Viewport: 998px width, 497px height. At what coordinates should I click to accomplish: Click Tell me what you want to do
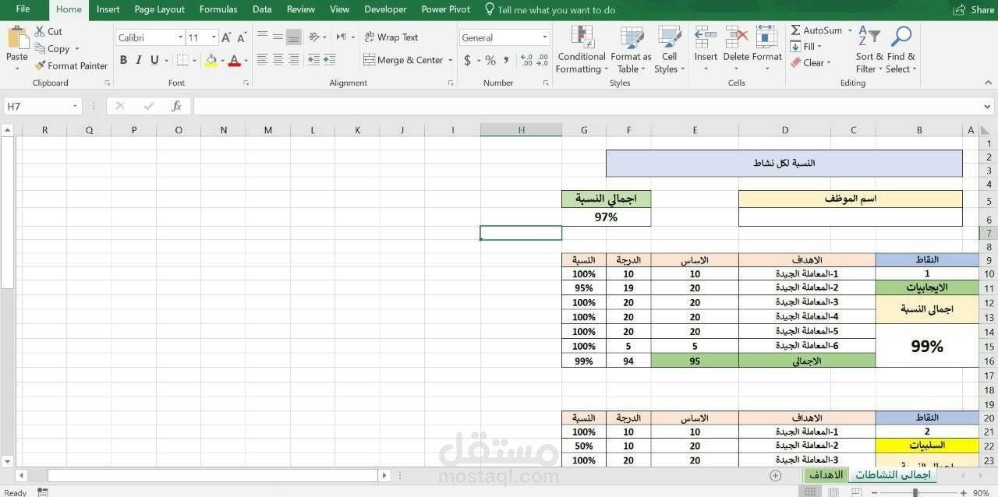[550, 10]
